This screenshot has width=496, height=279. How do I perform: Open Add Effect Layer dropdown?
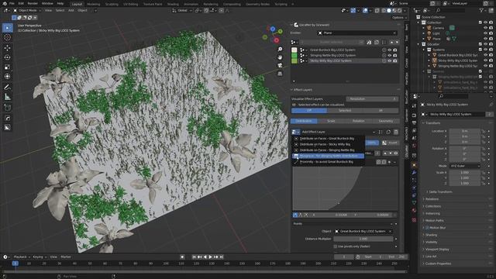(x=296, y=132)
